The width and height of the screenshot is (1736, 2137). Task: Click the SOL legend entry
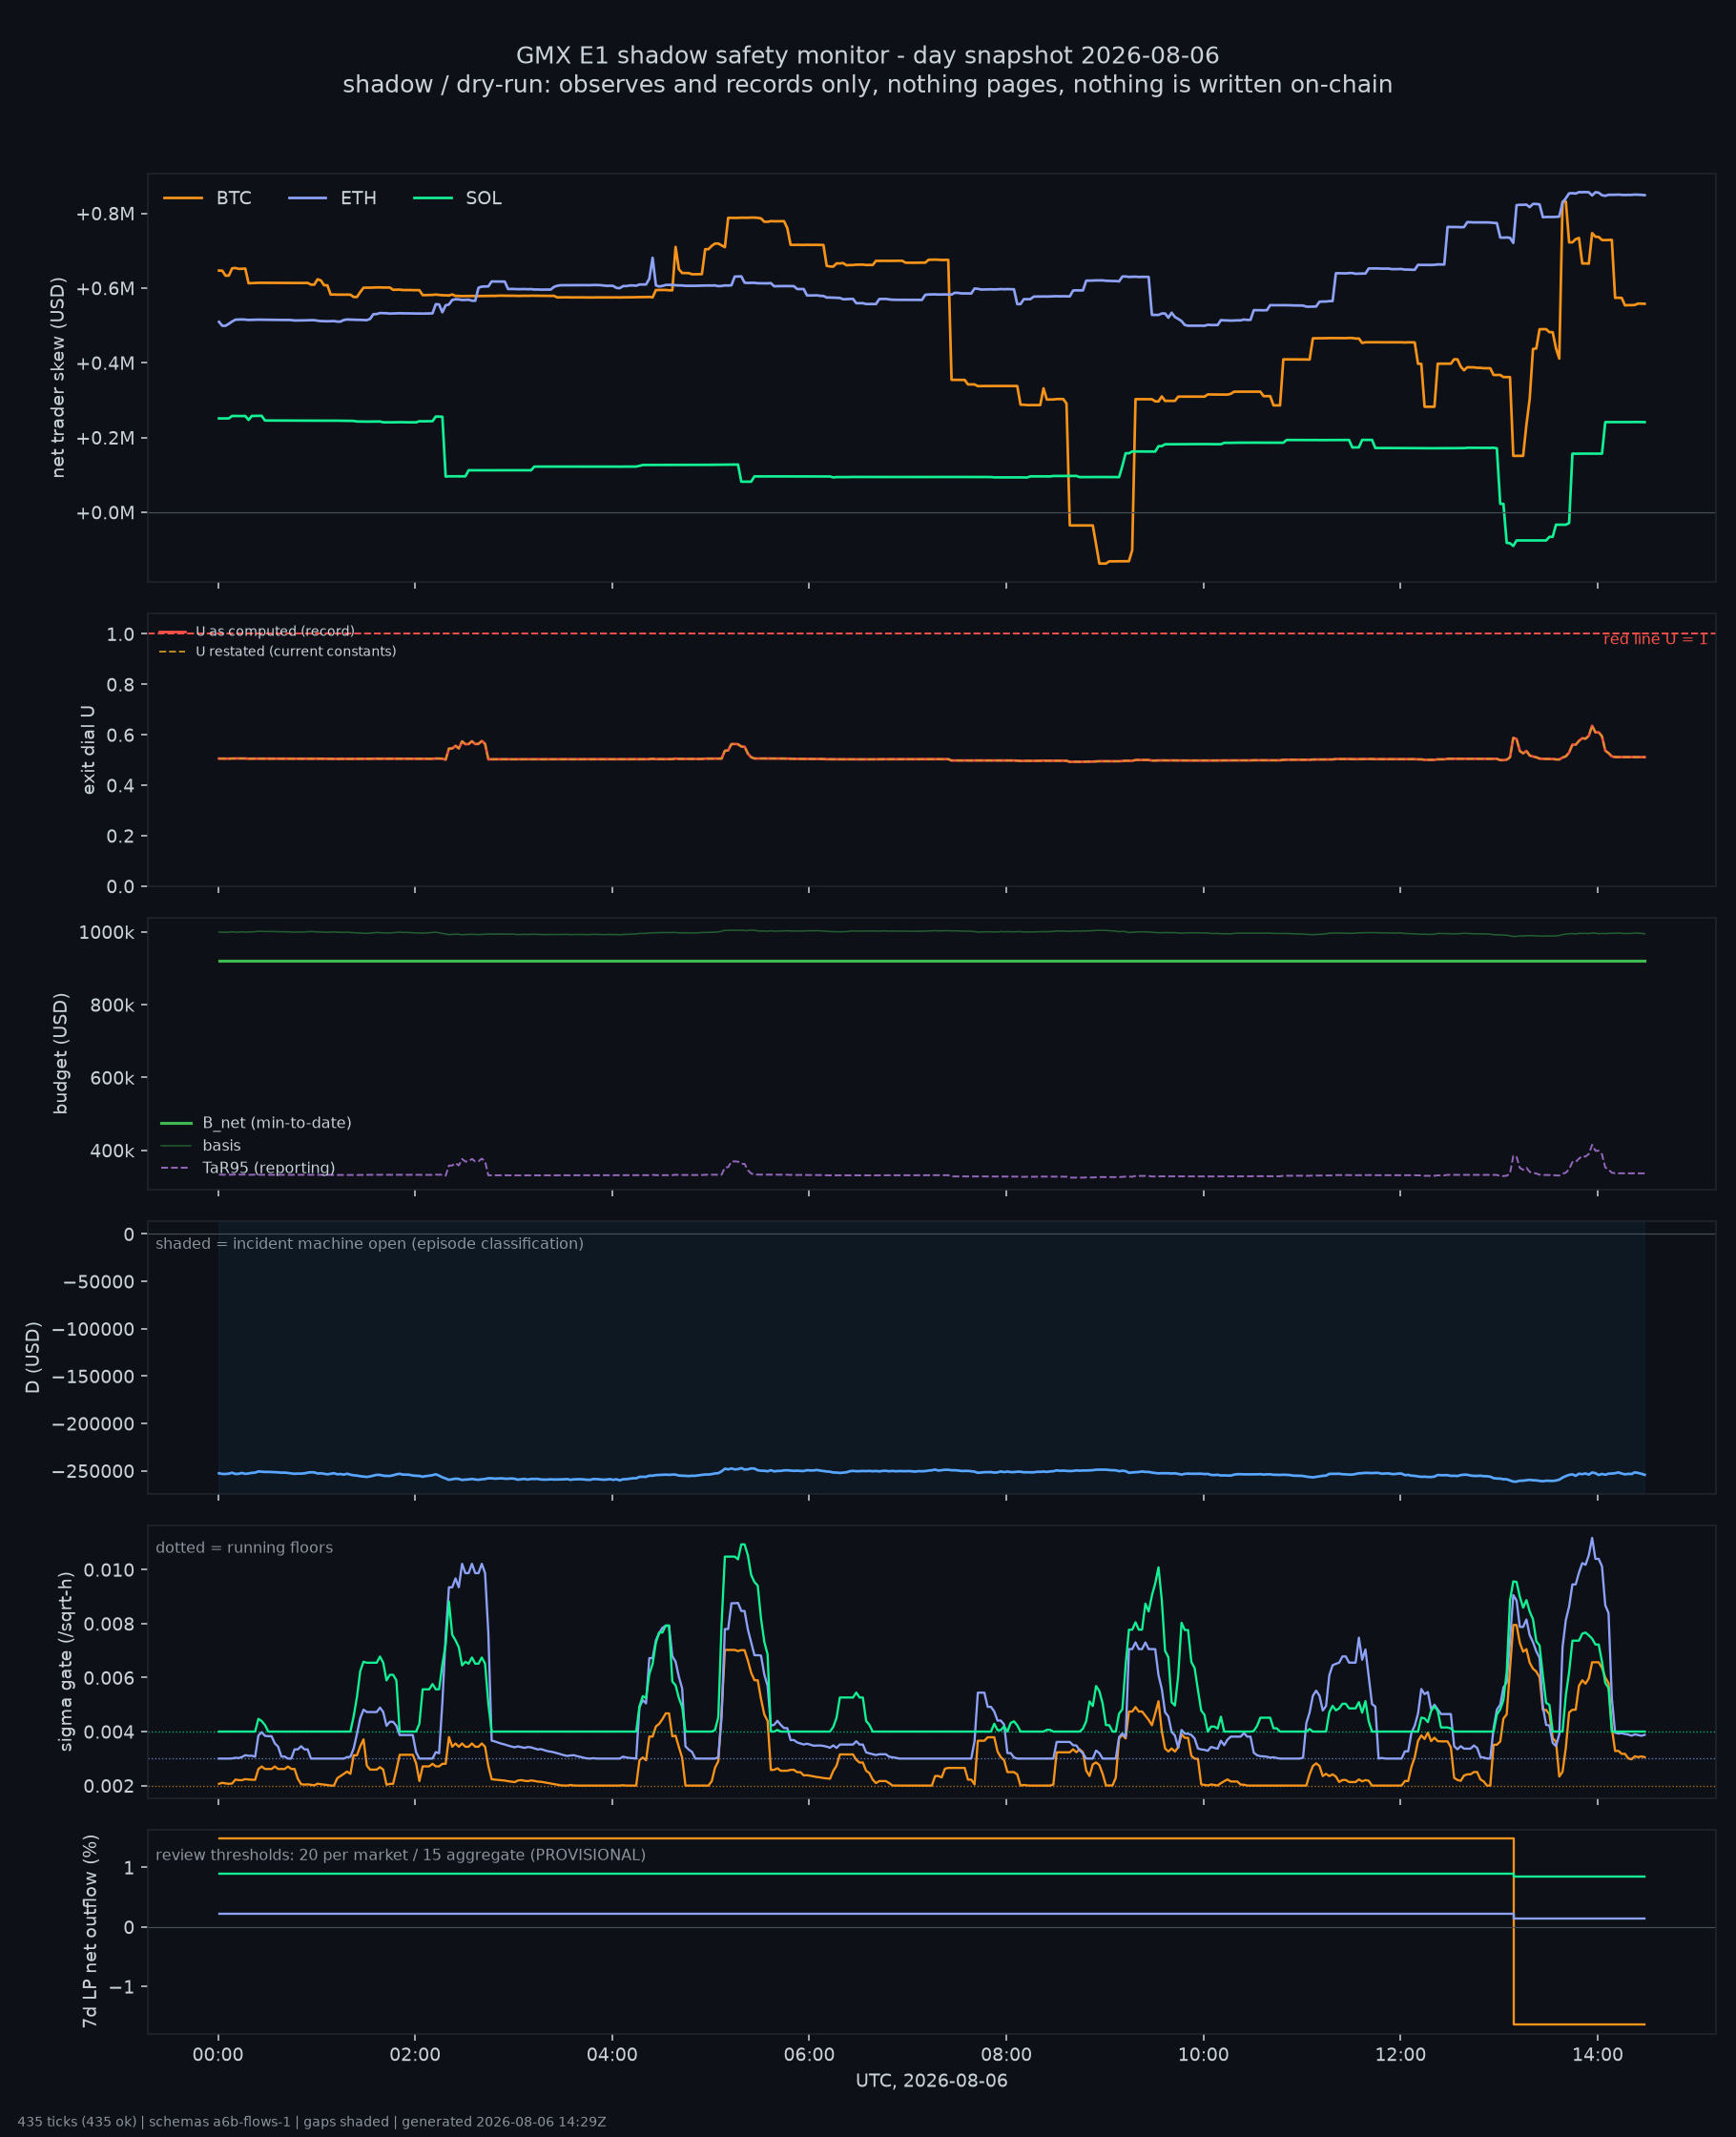click(x=457, y=198)
